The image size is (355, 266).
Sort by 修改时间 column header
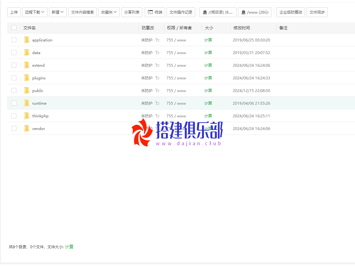pyautogui.click(x=242, y=28)
